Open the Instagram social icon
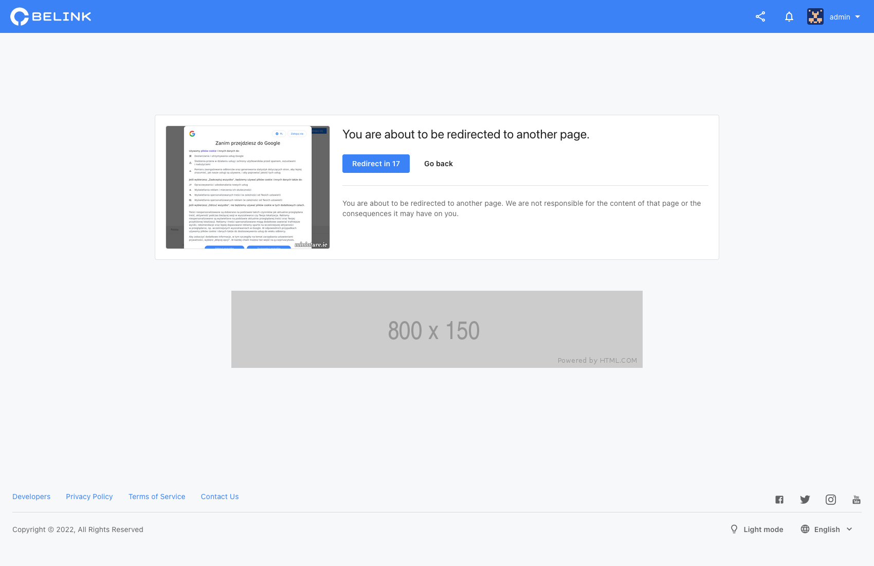The height and width of the screenshot is (566, 874). click(x=831, y=500)
